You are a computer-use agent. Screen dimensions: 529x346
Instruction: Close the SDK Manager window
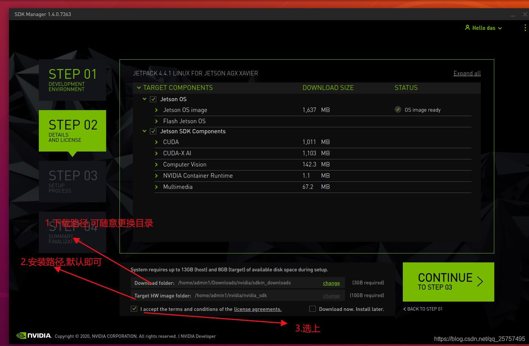(x=525, y=14)
